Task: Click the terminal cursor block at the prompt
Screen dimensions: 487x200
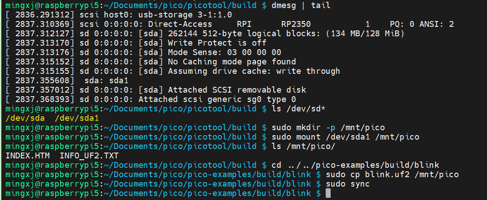Action: [x=328, y=193]
